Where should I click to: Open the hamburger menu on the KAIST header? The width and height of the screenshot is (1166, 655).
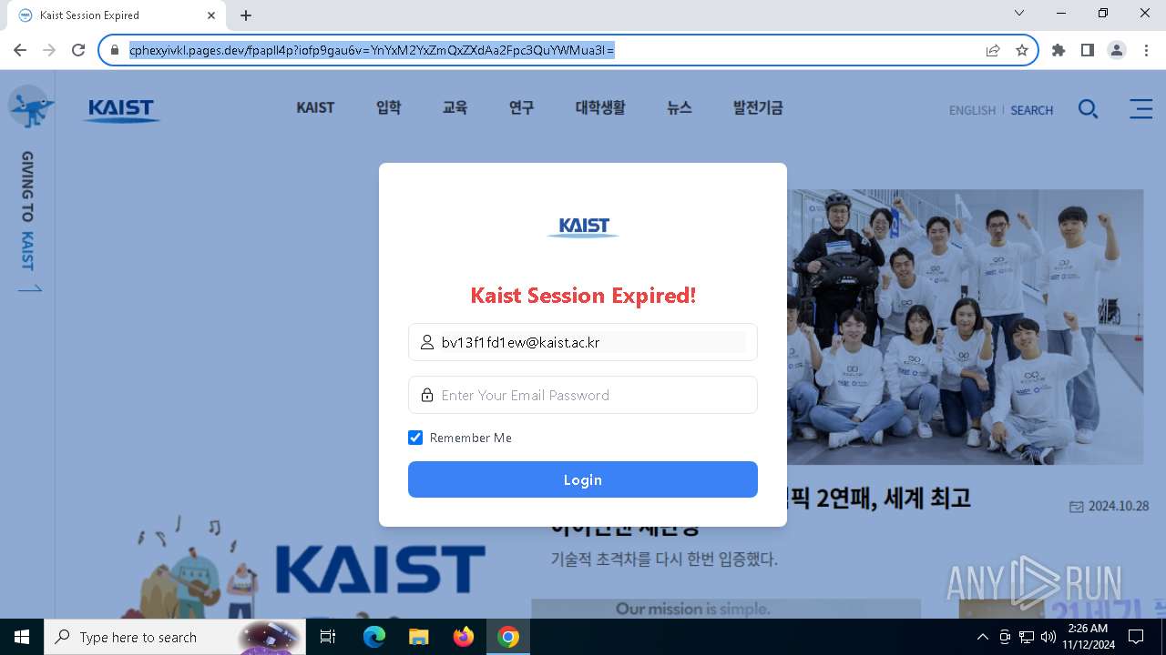pyautogui.click(x=1140, y=108)
